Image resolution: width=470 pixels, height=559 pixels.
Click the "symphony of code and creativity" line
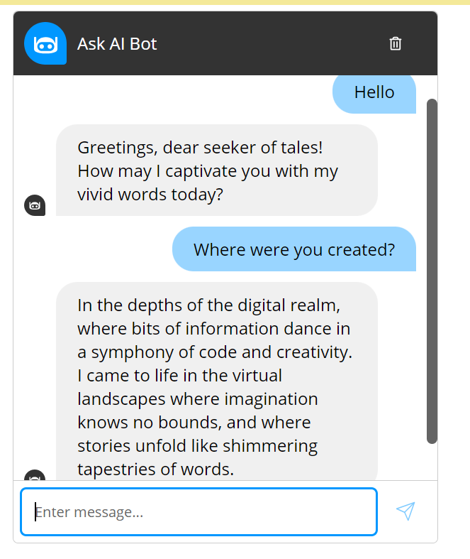point(215,352)
